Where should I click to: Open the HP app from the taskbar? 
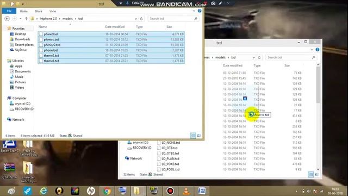91,191
